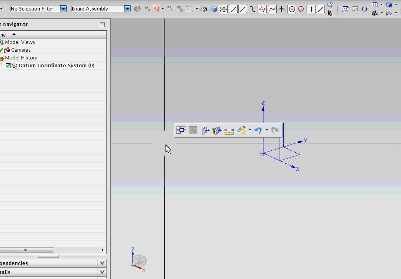Image resolution: width=401 pixels, height=279 pixels.
Task: Select Cameras node in navigator
Action: [21, 50]
